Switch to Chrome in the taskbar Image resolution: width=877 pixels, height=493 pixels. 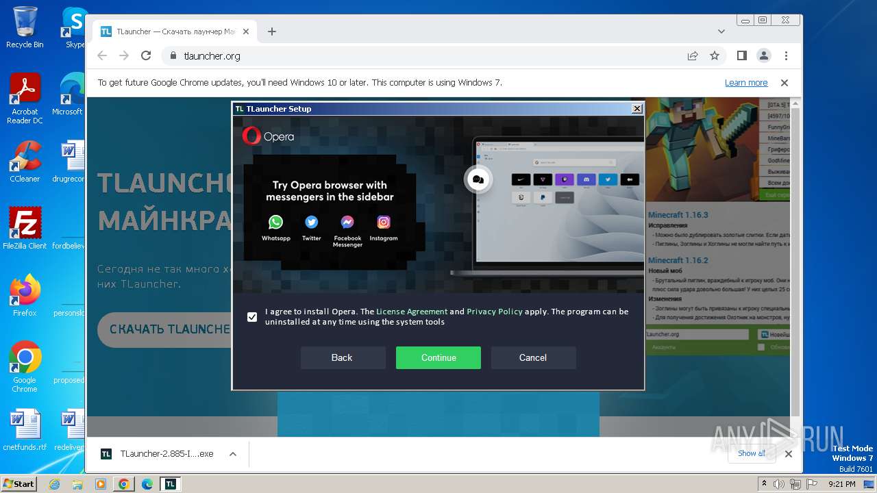click(x=124, y=484)
